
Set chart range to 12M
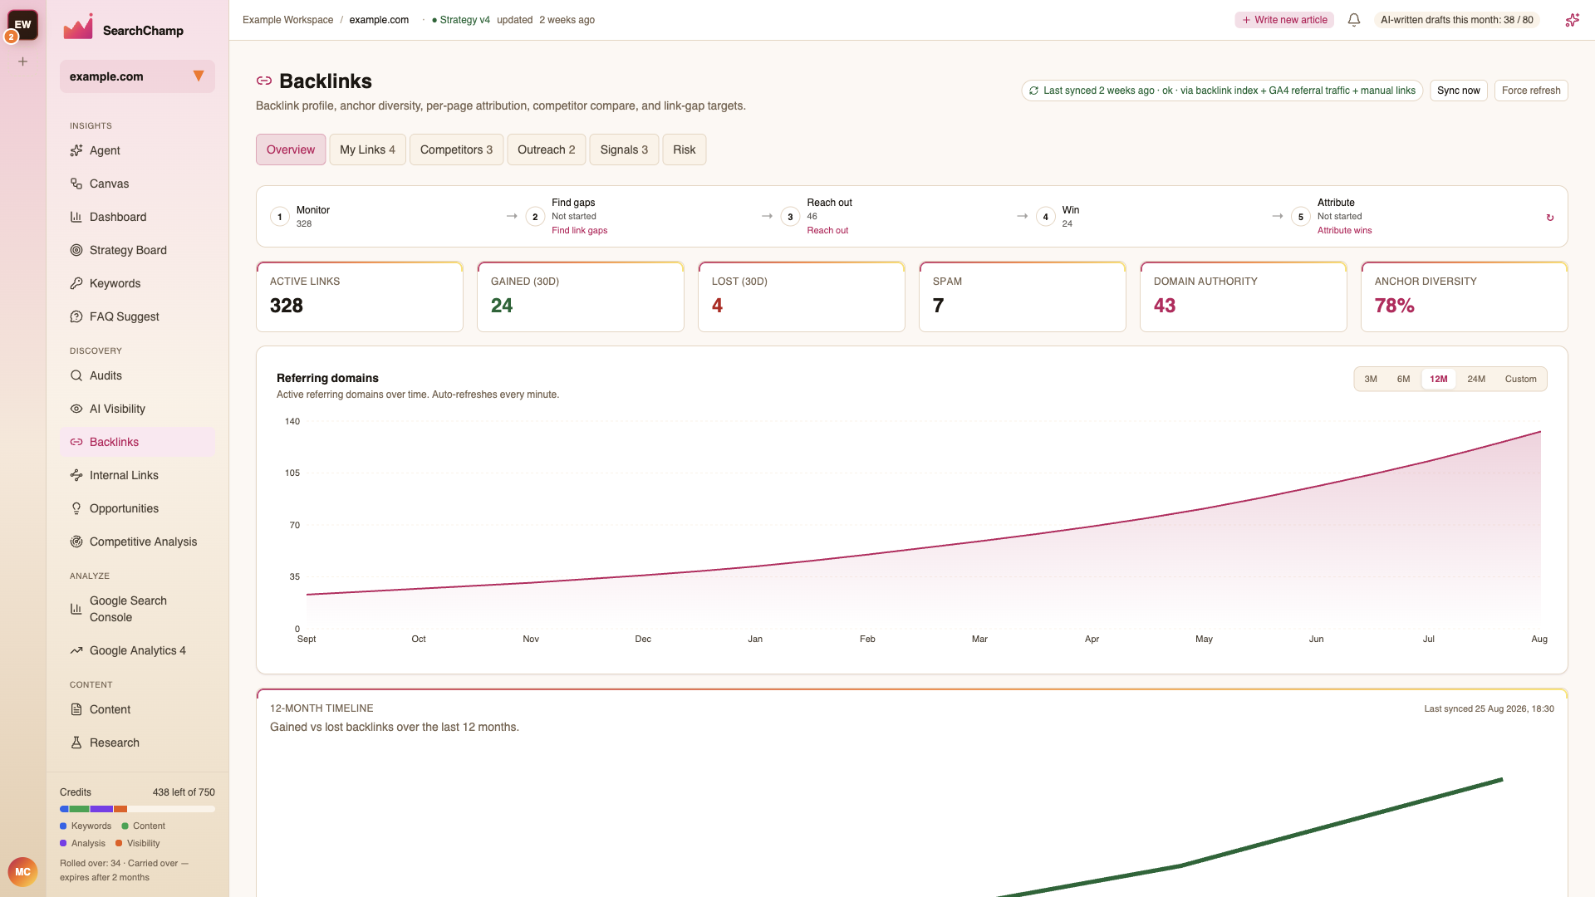(x=1439, y=379)
